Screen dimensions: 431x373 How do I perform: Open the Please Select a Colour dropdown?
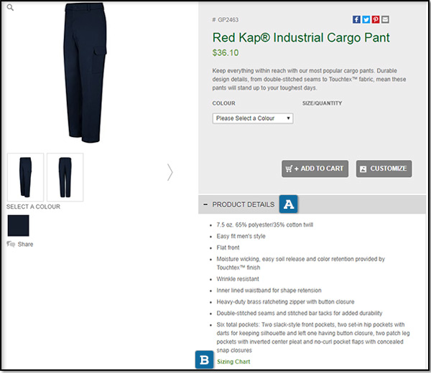click(253, 118)
